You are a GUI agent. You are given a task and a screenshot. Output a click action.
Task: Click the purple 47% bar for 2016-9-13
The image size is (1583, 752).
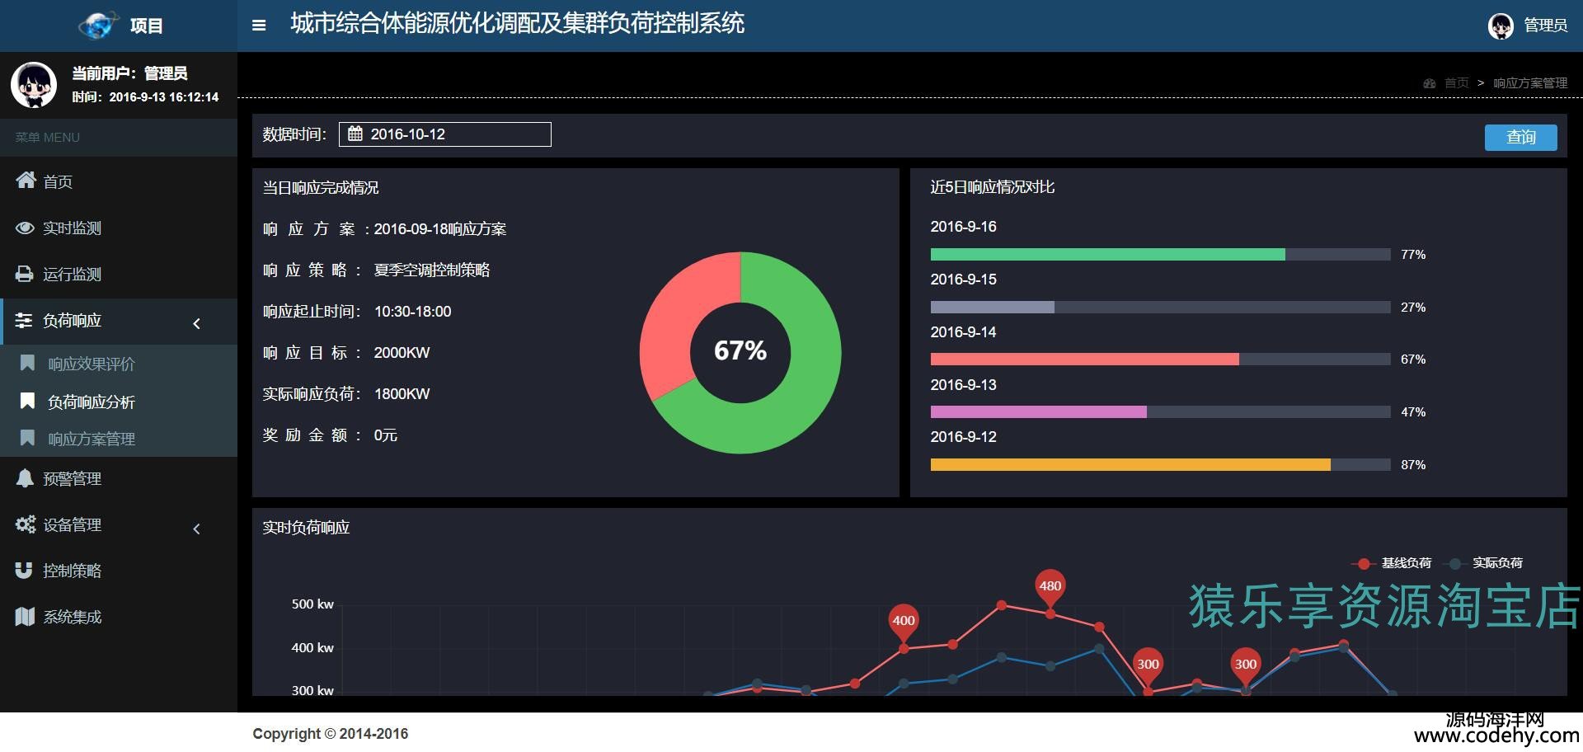click(x=1038, y=412)
